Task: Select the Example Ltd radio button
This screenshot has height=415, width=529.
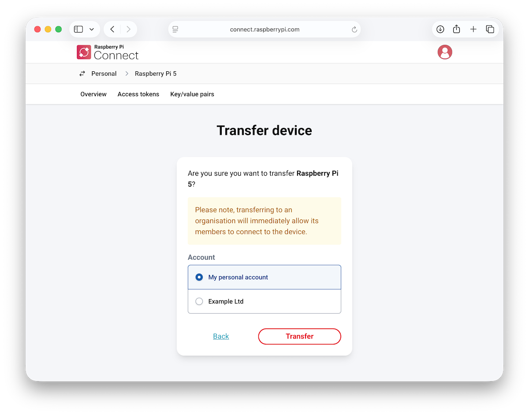Action: 199,301
